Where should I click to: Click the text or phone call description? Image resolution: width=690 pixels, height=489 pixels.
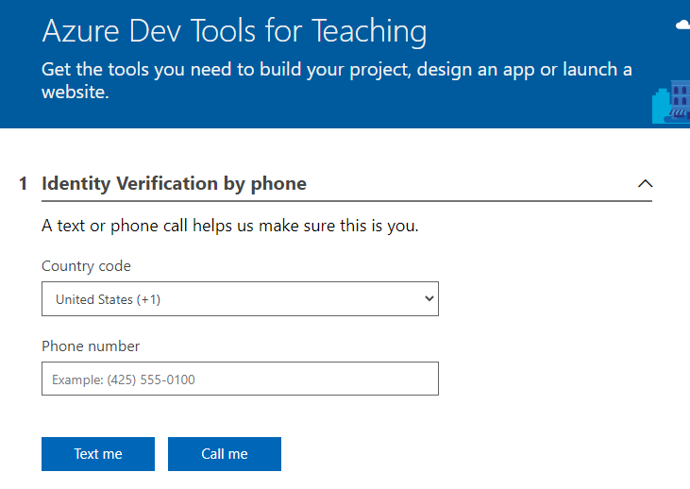230,226
